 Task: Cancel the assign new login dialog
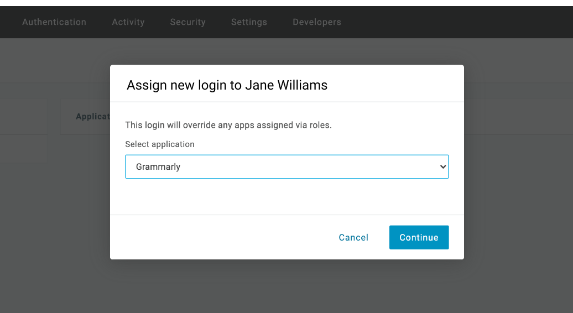[353, 237]
